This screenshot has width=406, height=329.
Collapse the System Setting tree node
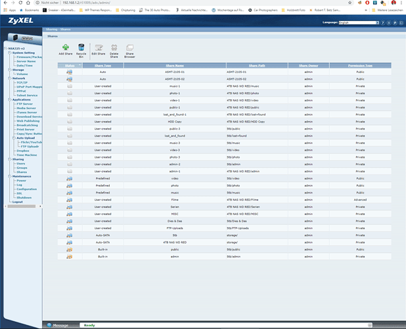coord(10,53)
